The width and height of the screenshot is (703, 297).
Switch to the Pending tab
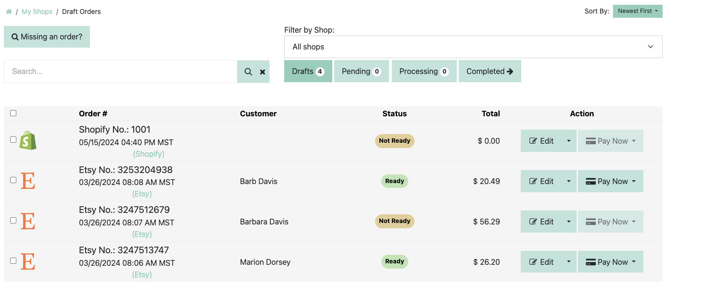coord(362,71)
